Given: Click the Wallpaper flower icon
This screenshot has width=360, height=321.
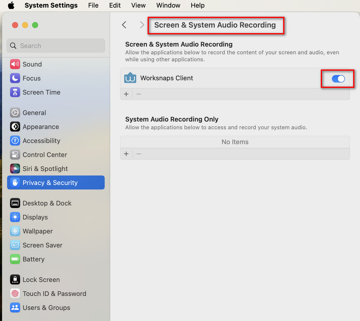Looking at the screenshot, I should click(x=15, y=231).
